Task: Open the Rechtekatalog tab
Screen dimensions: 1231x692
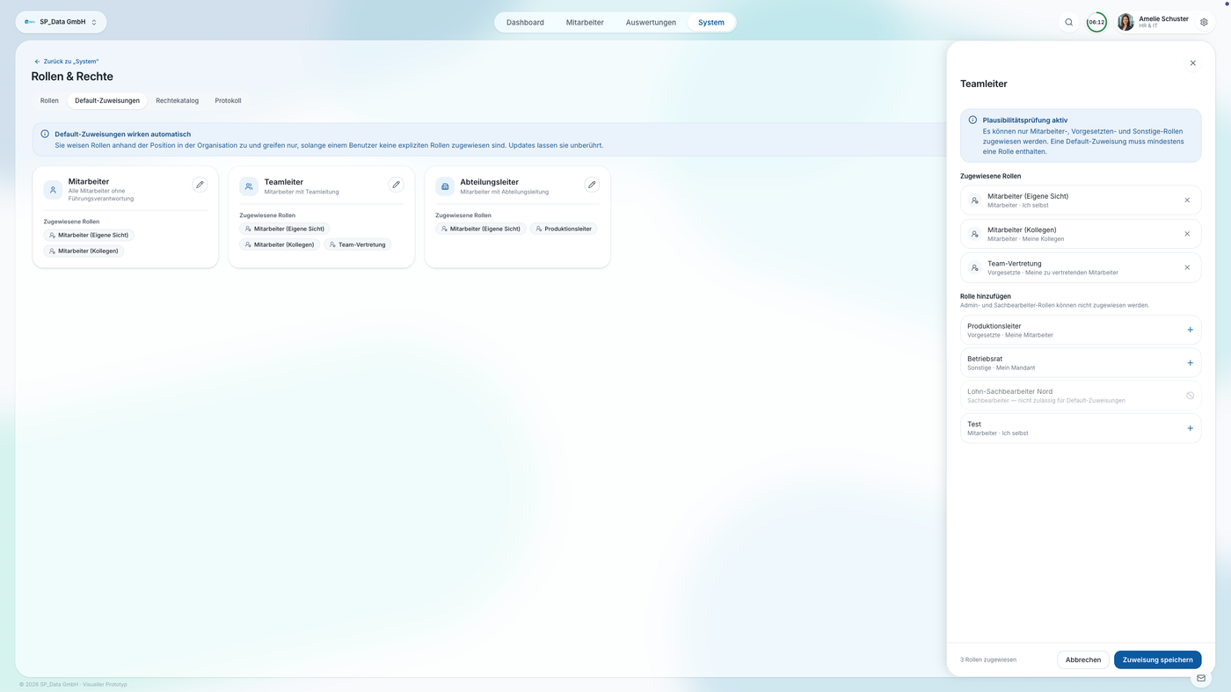Action: (x=178, y=100)
